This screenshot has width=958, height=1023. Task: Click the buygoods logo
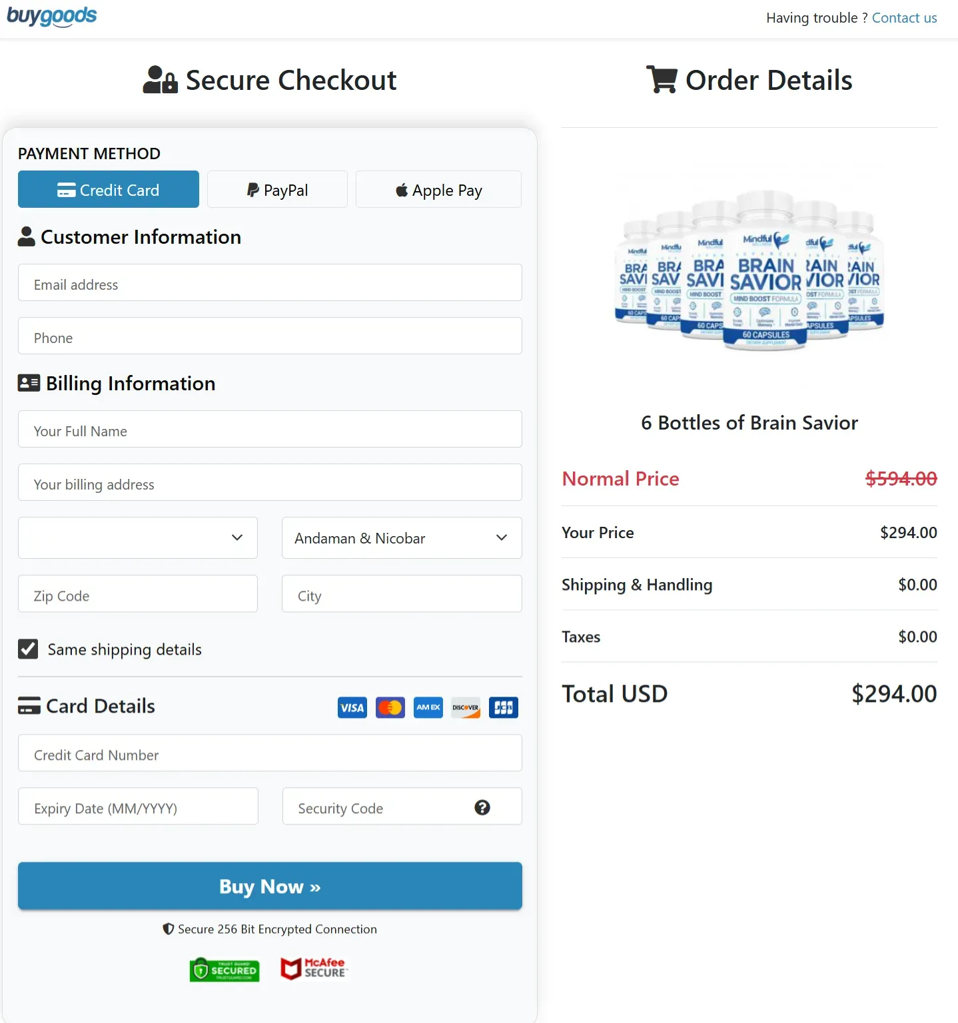(51, 16)
